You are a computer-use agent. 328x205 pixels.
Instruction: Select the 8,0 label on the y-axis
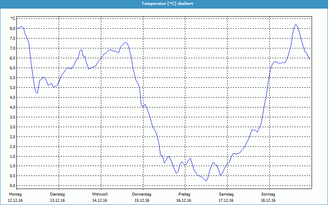click(12, 29)
